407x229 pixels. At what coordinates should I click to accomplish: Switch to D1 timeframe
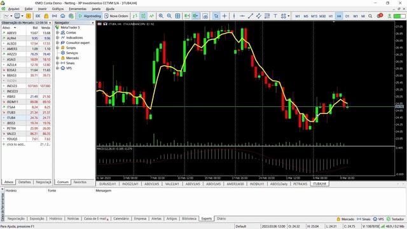pos(347,16)
